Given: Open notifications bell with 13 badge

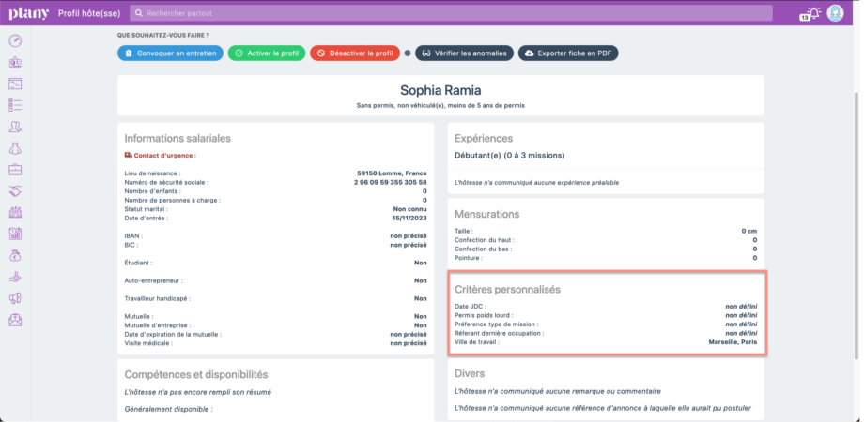Looking at the screenshot, I should click(x=811, y=13).
